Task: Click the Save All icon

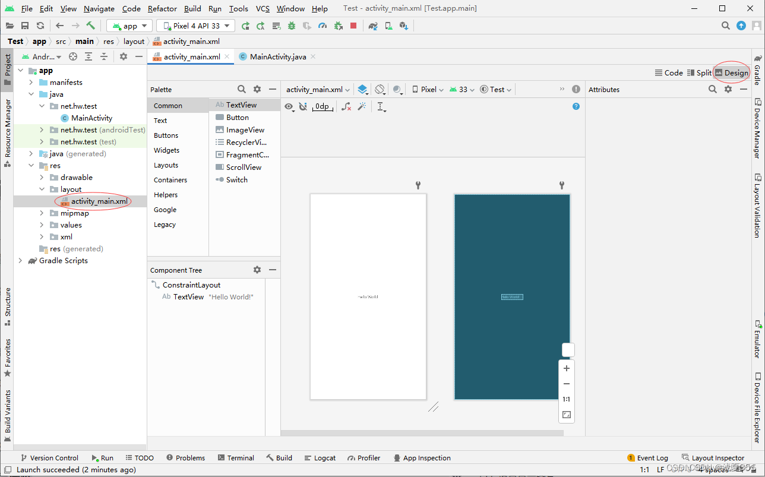Action: point(25,26)
